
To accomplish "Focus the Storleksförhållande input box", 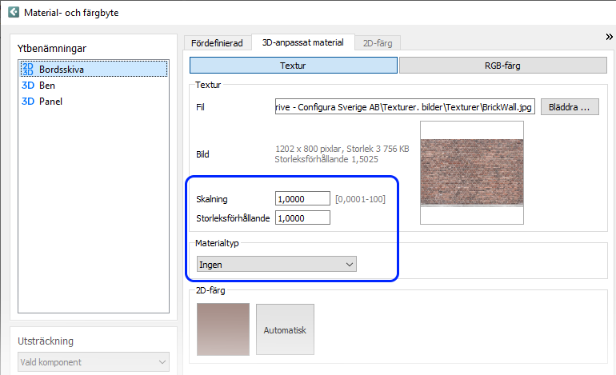I will (302, 217).
